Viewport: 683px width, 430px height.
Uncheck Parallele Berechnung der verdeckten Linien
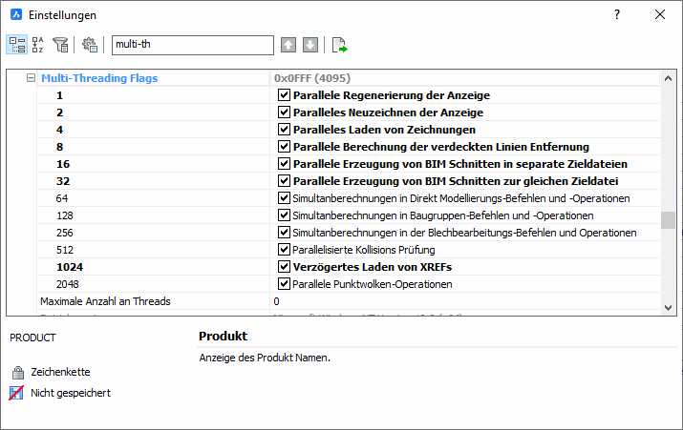point(284,147)
